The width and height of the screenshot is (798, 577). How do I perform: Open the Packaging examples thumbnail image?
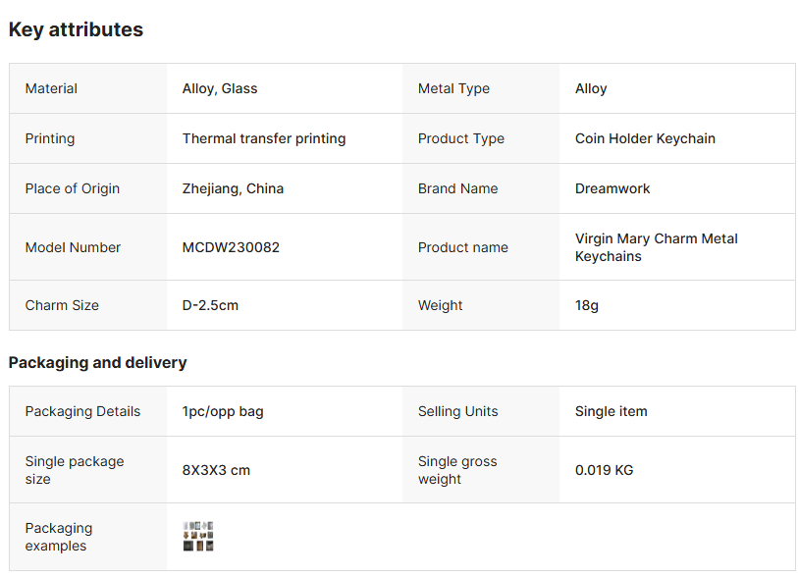pyautogui.click(x=198, y=537)
